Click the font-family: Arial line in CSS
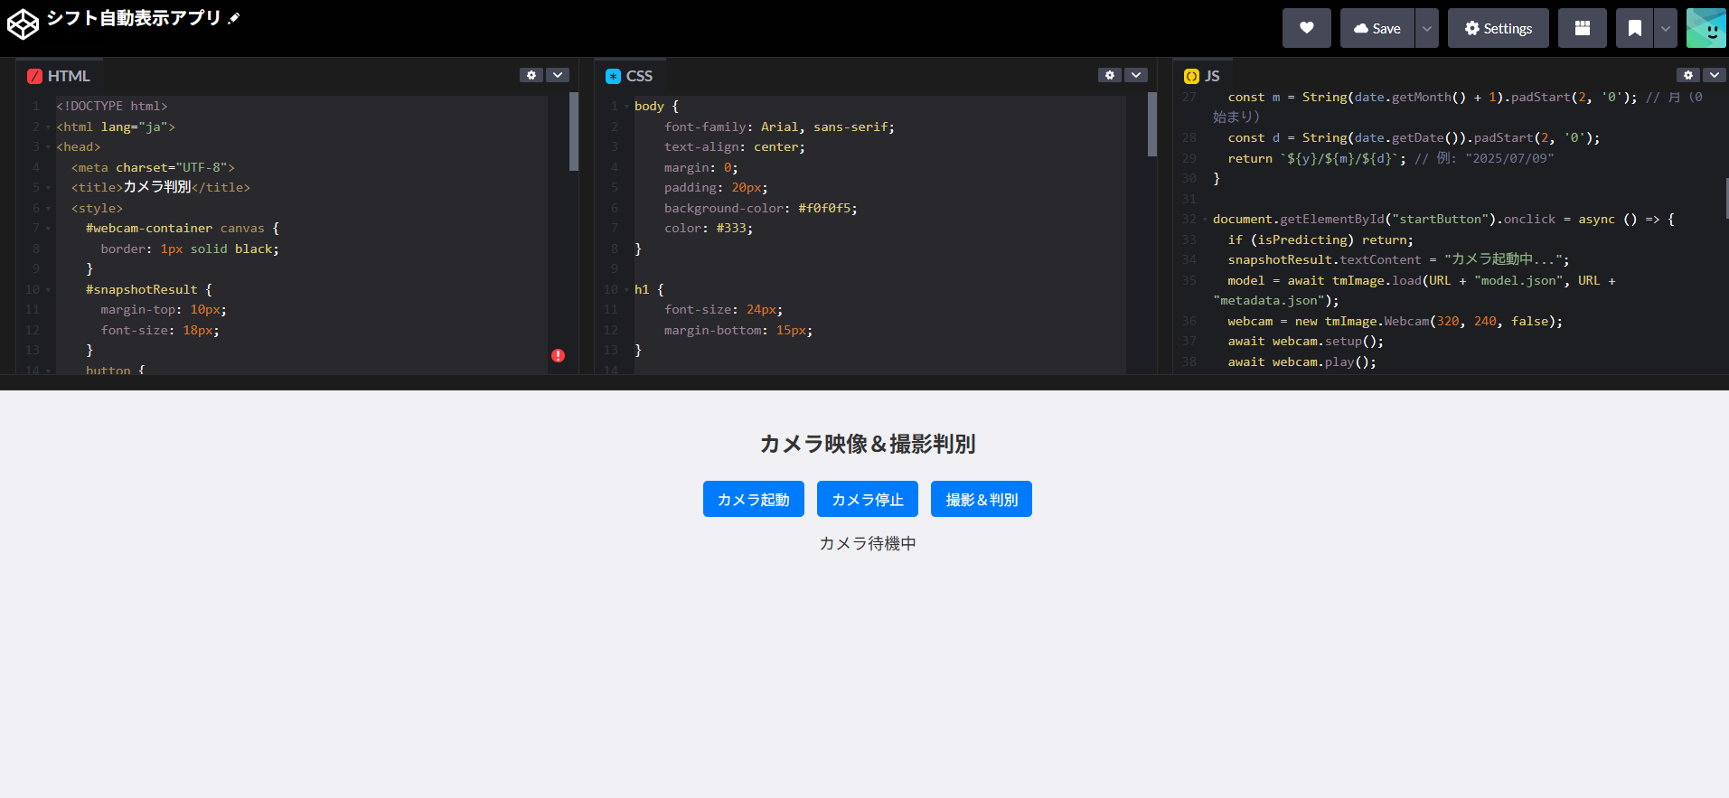Screen dimensions: 1729x798 (779, 127)
